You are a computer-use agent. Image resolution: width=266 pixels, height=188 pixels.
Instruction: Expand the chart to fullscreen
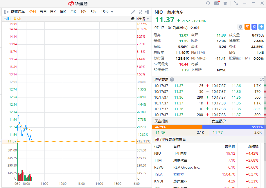coord(141,12)
